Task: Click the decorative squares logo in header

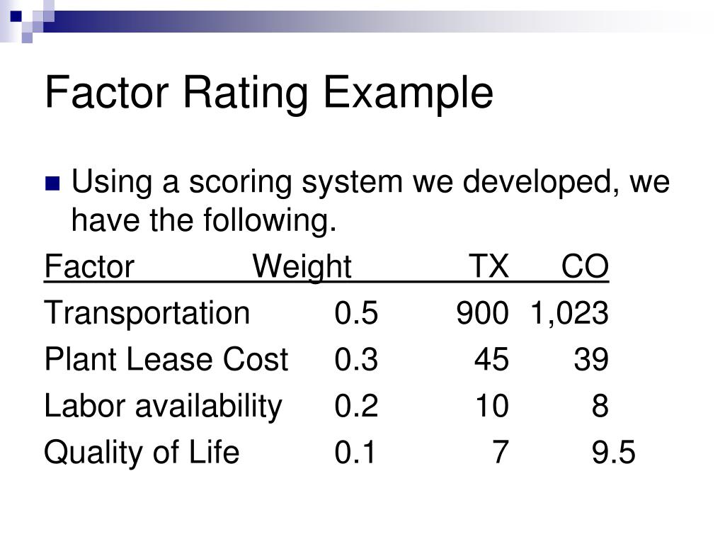Action: (x=28, y=21)
